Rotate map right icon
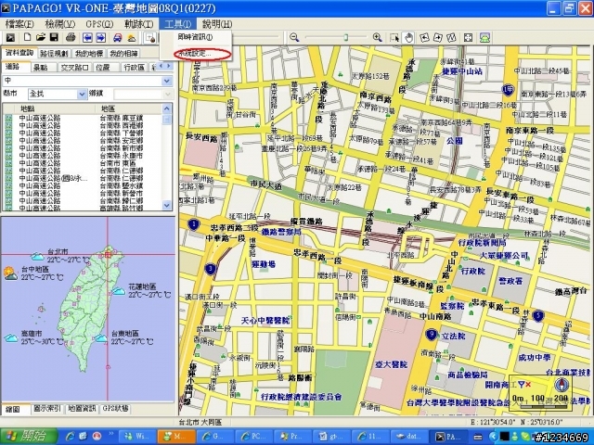This screenshot has width=594, height=445. [x=438, y=38]
